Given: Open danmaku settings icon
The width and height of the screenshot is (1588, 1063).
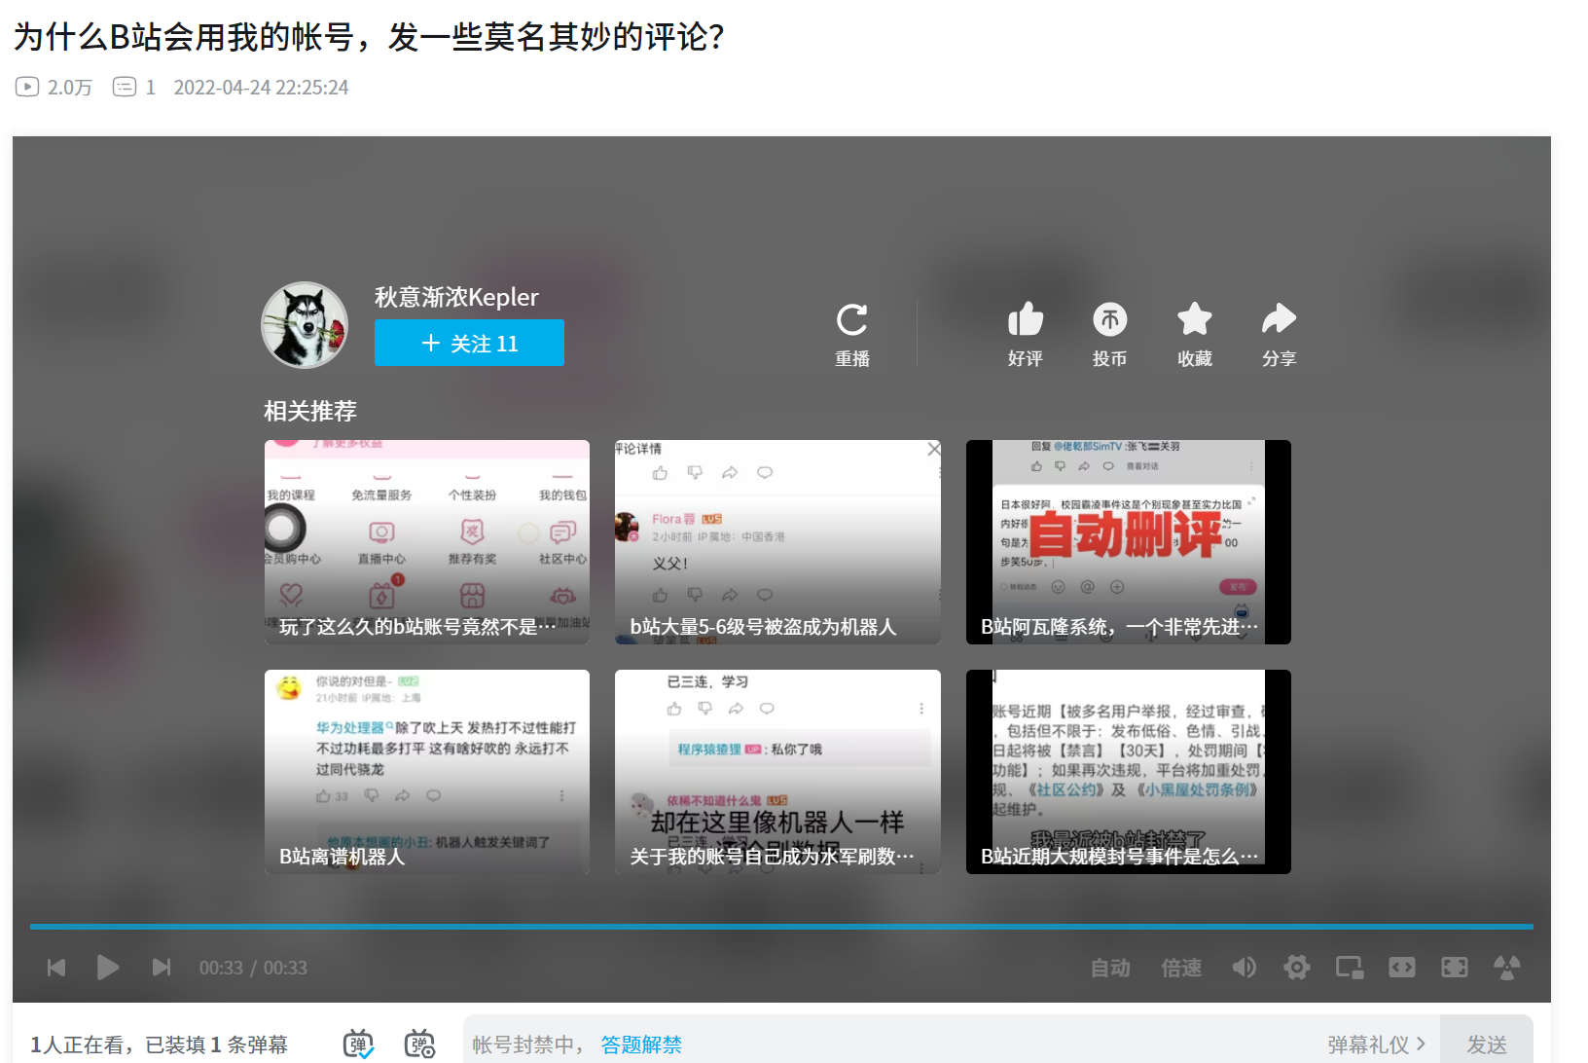Looking at the screenshot, I should coord(419,1044).
